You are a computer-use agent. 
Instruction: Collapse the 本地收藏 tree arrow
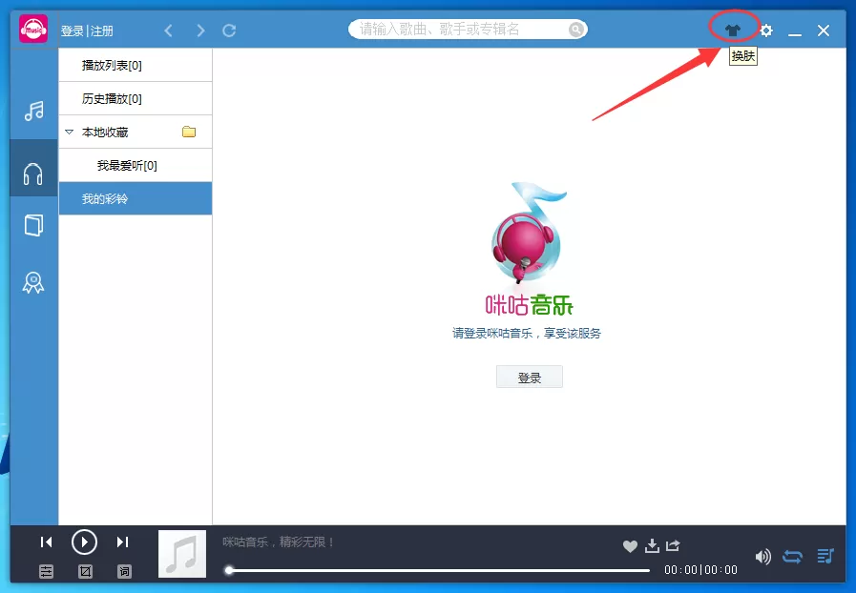pyautogui.click(x=69, y=132)
